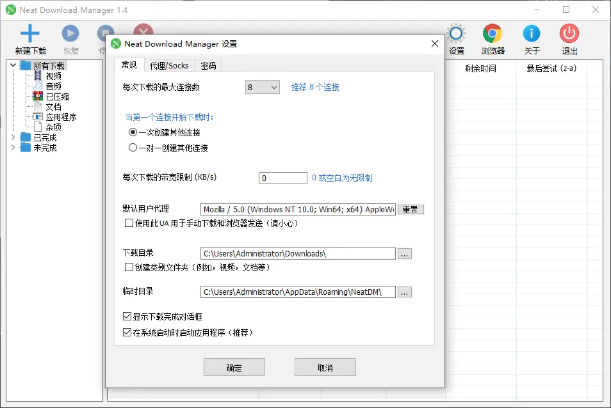Viewport: 611px width, 408px height.
Task: Click the 浏览器 Chrome icon
Action: pos(493,33)
